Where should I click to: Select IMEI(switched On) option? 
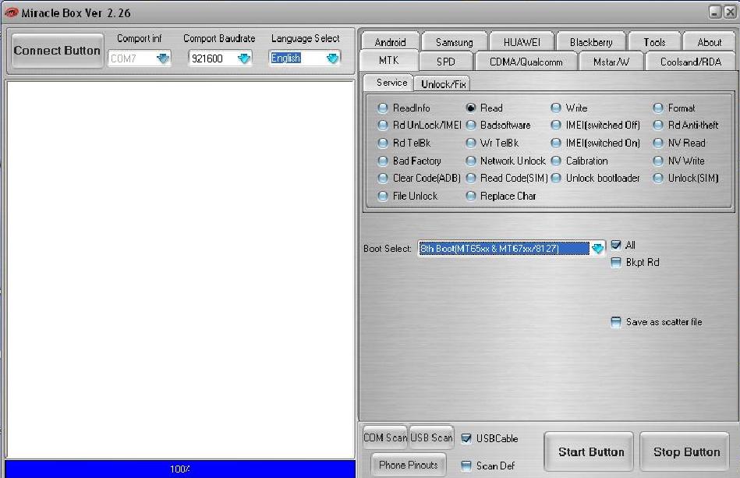(596, 143)
